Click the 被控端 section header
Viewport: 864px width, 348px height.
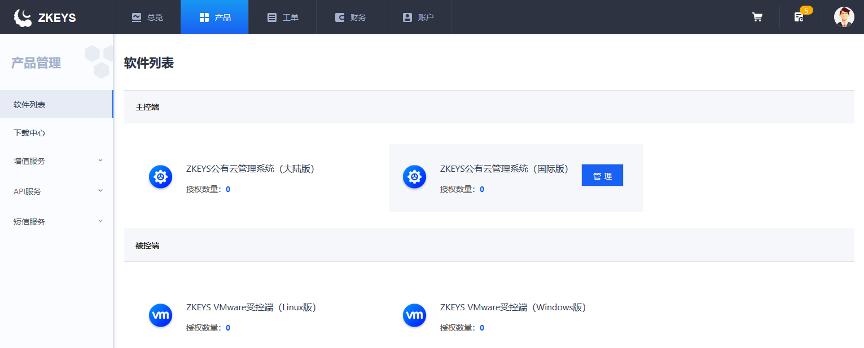click(489, 246)
